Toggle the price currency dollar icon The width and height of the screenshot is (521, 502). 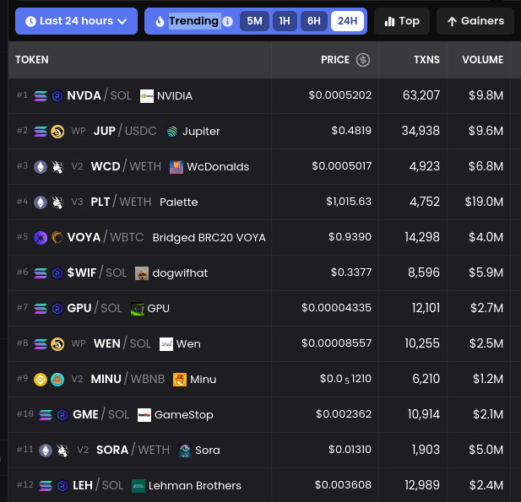pos(363,60)
